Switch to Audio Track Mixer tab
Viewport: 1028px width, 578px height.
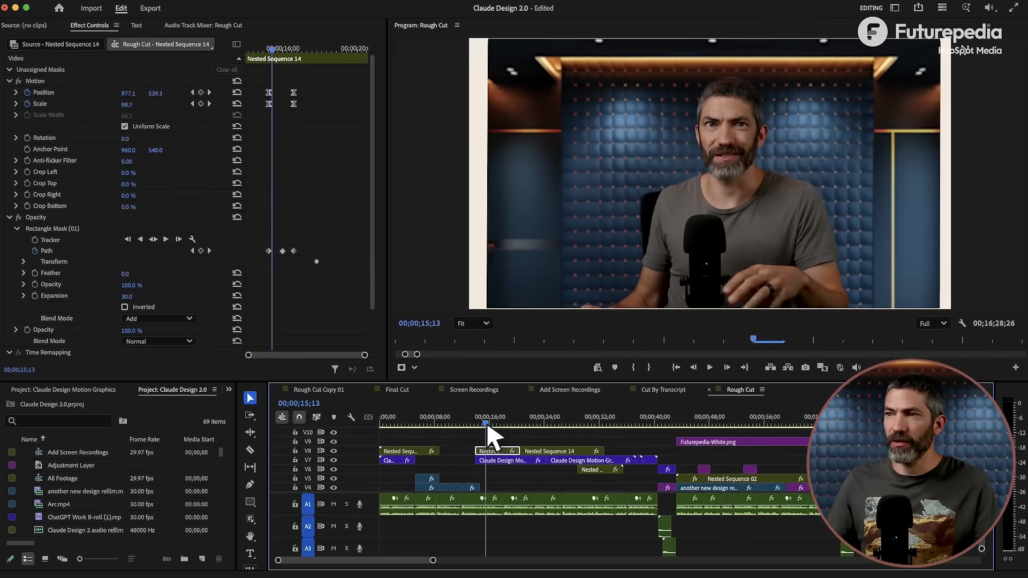[x=203, y=25]
